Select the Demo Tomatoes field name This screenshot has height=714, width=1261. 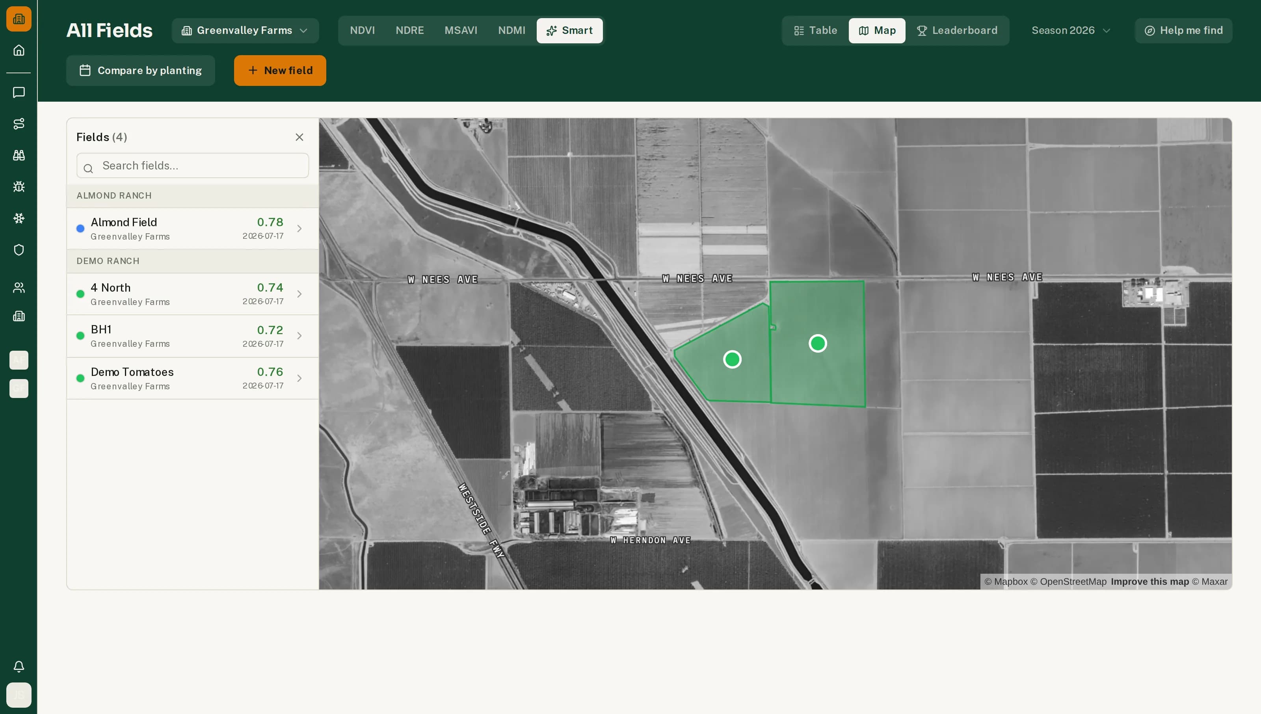(132, 372)
